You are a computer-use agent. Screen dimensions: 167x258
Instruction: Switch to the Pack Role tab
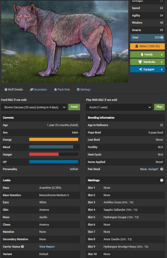click(x=62, y=90)
